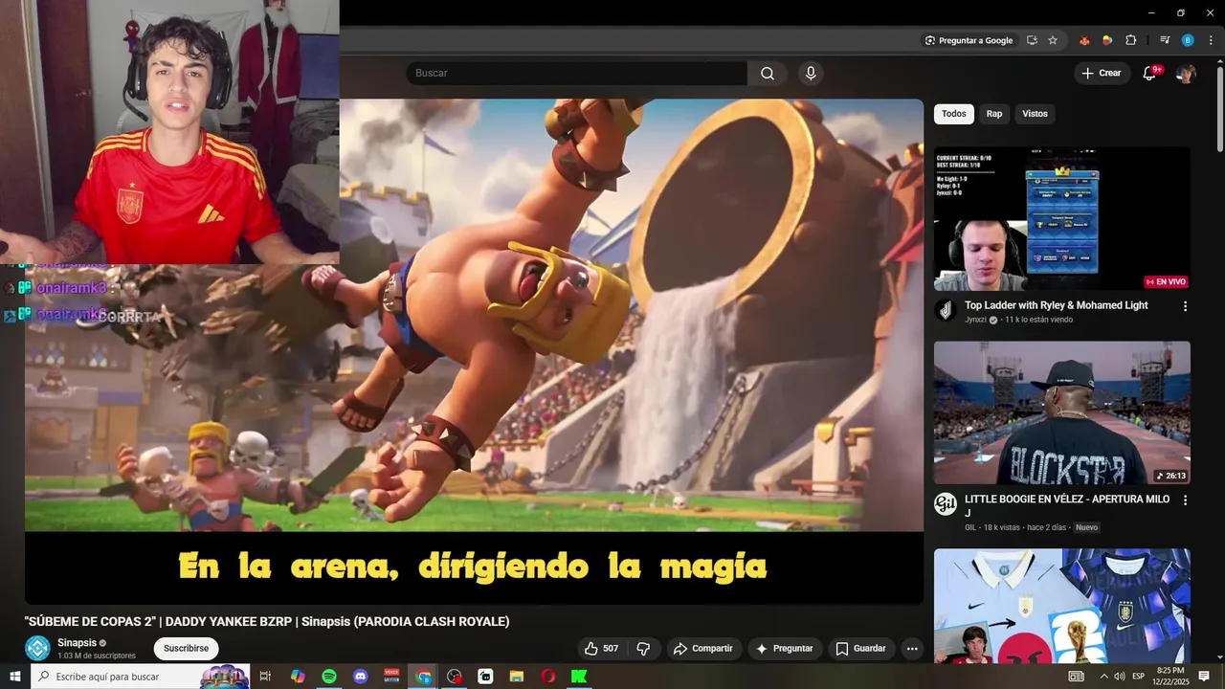This screenshot has height=689, width=1225.
Task: Open Sinapsis channel avatar
Action: 37,649
